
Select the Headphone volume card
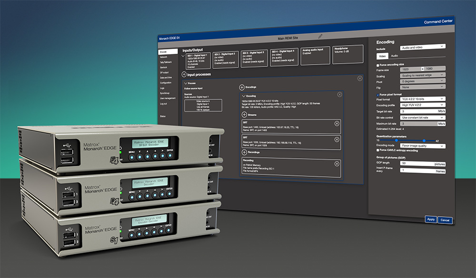(x=348, y=54)
